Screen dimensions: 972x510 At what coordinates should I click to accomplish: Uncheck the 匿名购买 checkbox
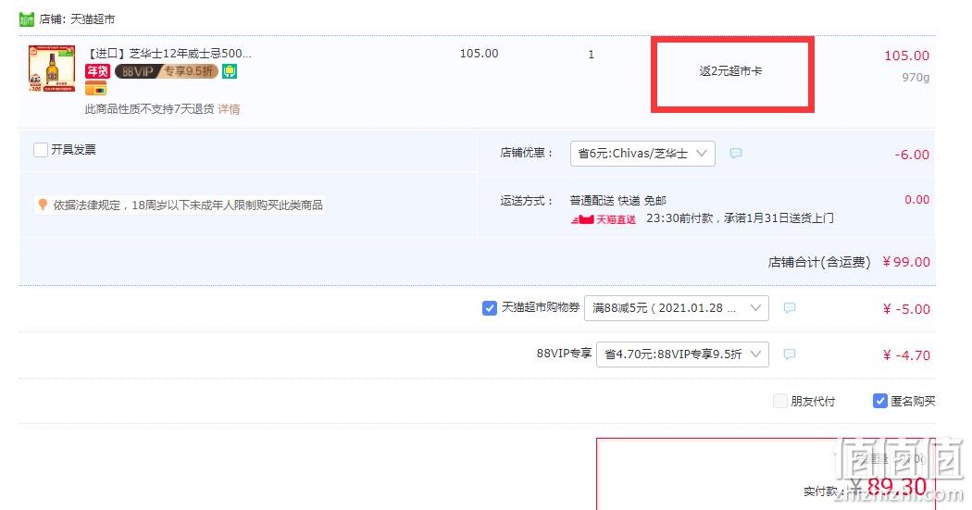point(879,401)
